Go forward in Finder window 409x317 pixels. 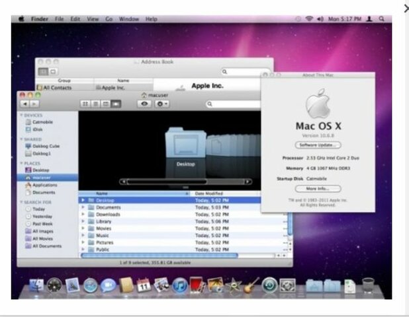[x=34, y=104]
